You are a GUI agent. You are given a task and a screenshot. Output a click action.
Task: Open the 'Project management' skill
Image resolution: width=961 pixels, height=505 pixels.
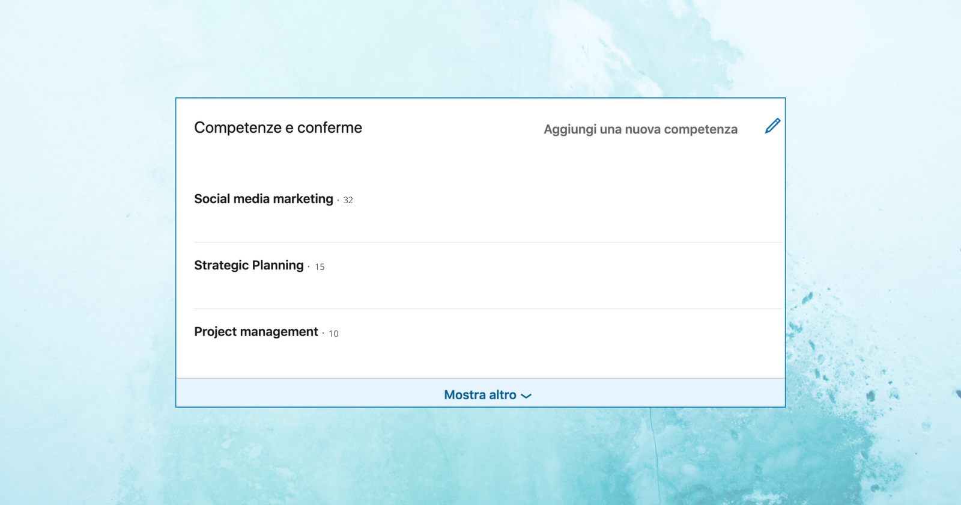coord(256,332)
